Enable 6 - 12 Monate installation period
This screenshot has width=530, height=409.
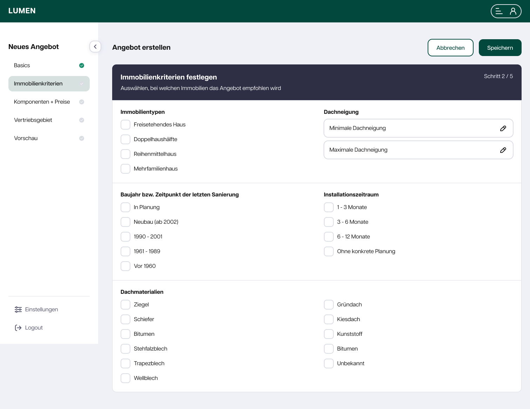tap(329, 237)
